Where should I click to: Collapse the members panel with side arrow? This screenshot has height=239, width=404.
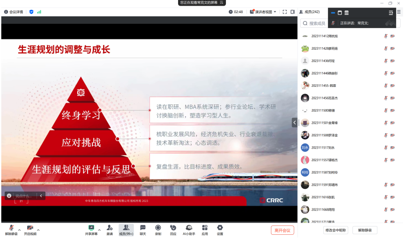[x=294, y=122]
